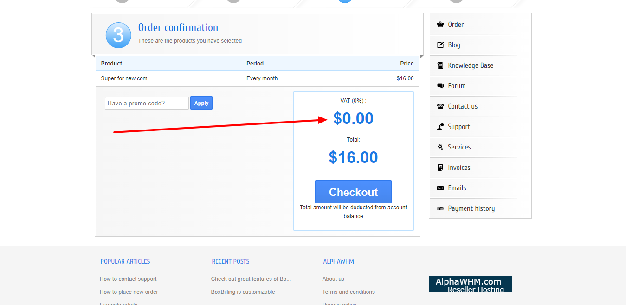Click the AlphaWHM.com logo

[x=471, y=284]
